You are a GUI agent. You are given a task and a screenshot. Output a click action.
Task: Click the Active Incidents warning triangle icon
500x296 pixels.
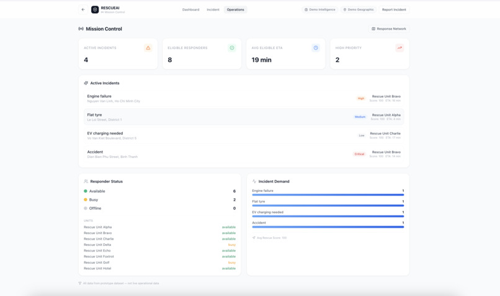click(x=148, y=48)
